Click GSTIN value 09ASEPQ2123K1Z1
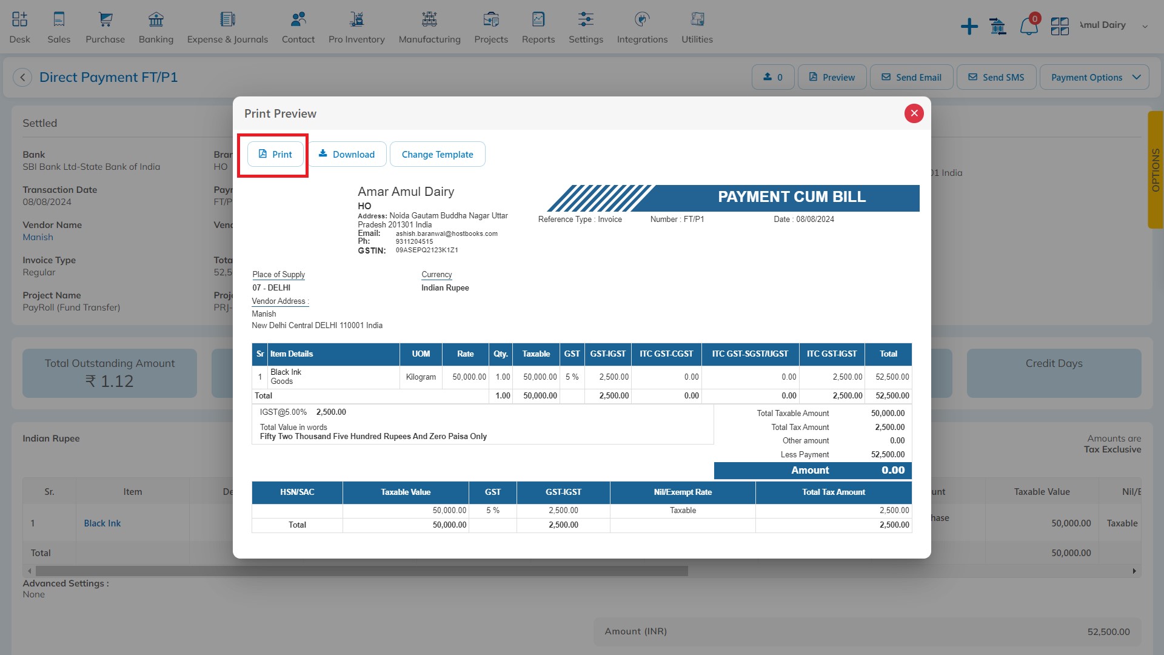The width and height of the screenshot is (1164, 655). pos(427,250)
